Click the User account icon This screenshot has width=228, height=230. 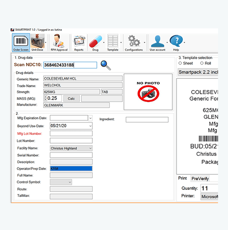157,42
